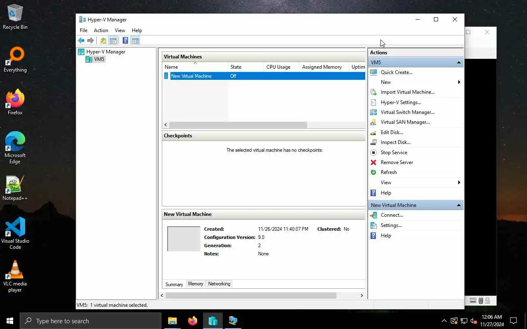Toggle the Show/Hide Action Pane toolbar icon
Viewport: 527px width, 329px height.
(x=135, y=40)
